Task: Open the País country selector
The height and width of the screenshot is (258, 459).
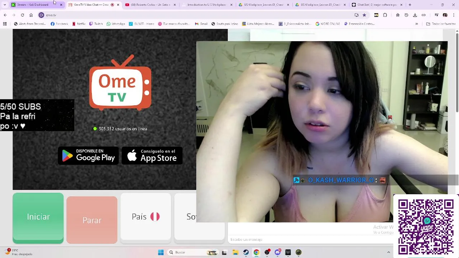Action: click(x=146, y=216)
